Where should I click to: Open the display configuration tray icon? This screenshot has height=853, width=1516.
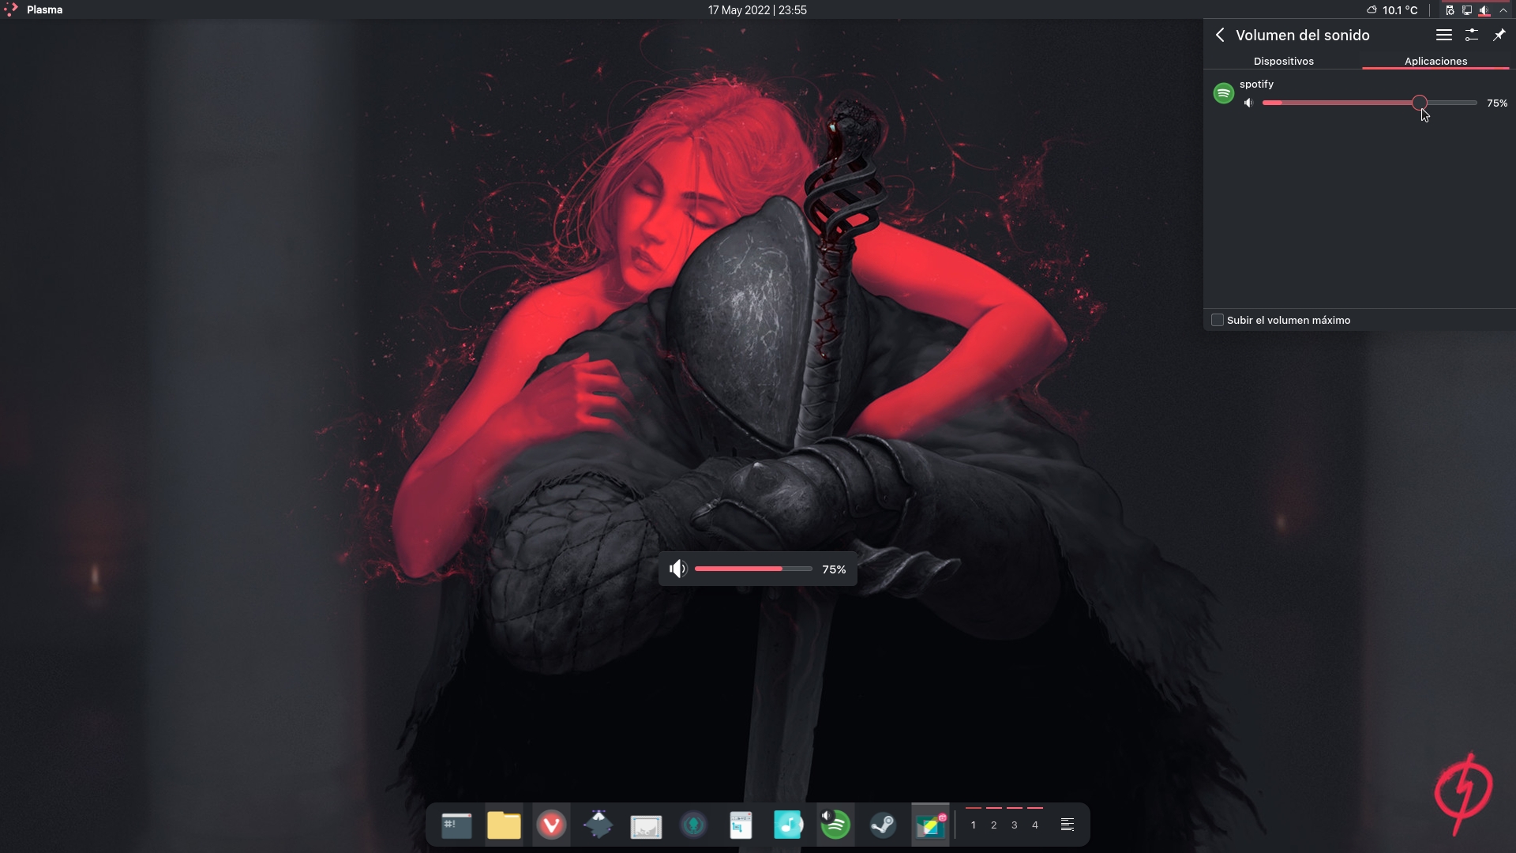1466,10
